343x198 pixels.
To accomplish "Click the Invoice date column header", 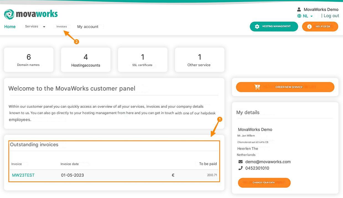I will [70, 164].
